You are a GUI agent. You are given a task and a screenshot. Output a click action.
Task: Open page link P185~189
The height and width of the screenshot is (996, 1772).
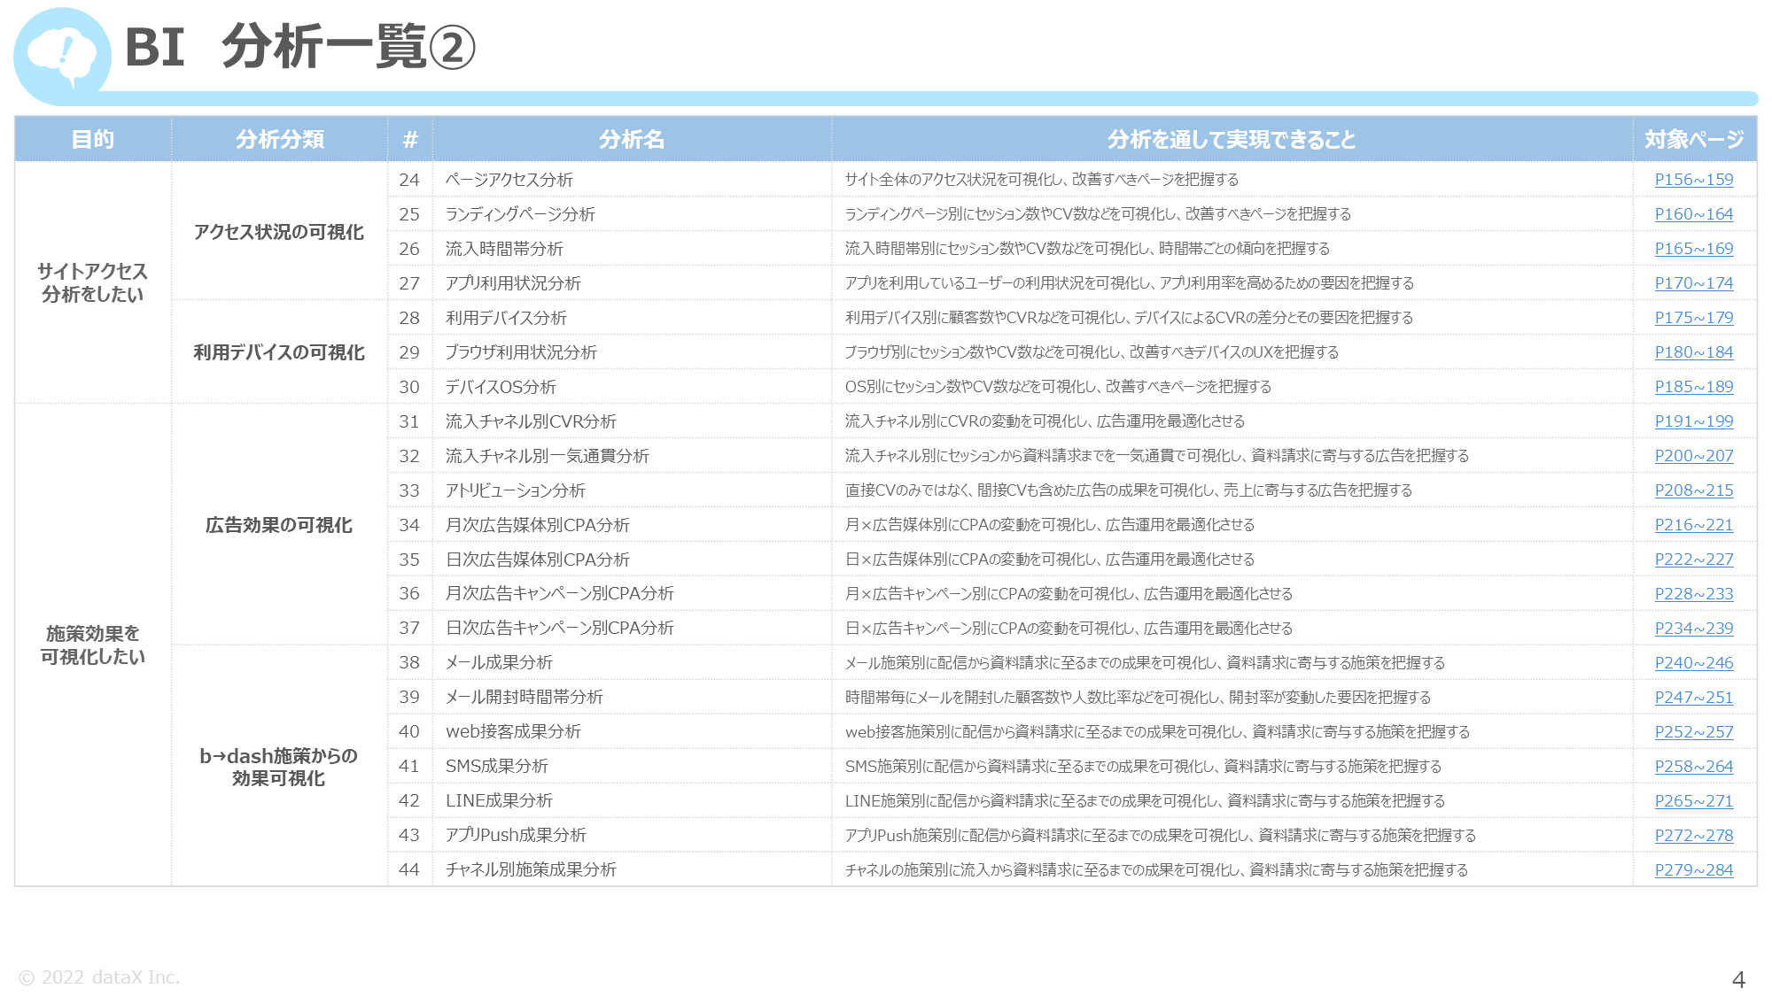pyautogui.click(x=1693, y=387)
